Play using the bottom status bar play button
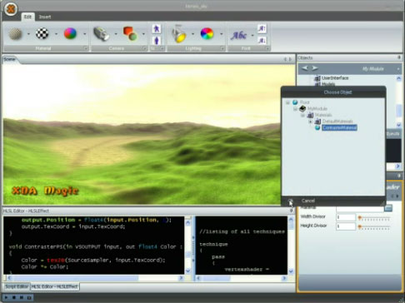405x303 pixels. pos(7,297)
